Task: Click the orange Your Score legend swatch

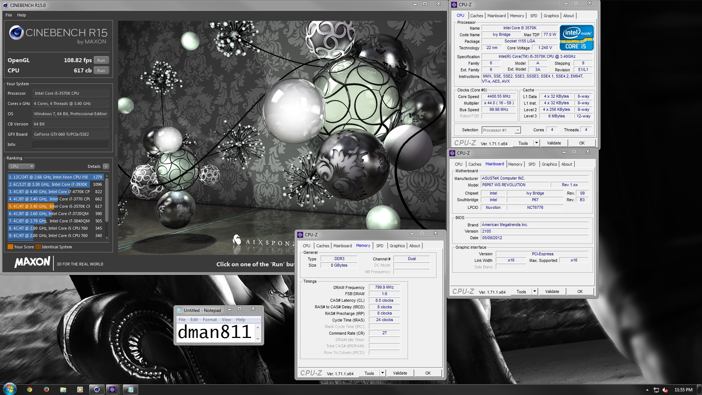Action: [x=10, y=247]
